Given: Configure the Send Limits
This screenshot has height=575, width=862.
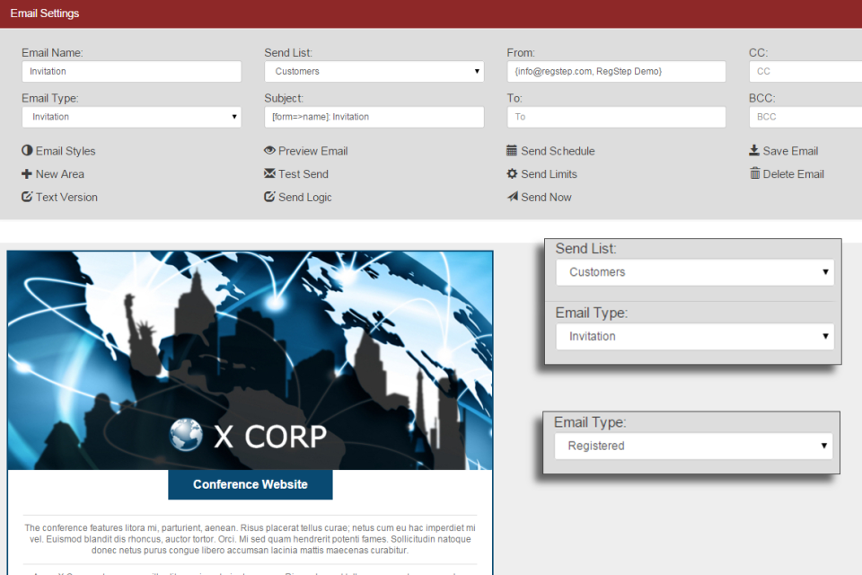Looking at the screenshot, I should [x=542, y=173].
